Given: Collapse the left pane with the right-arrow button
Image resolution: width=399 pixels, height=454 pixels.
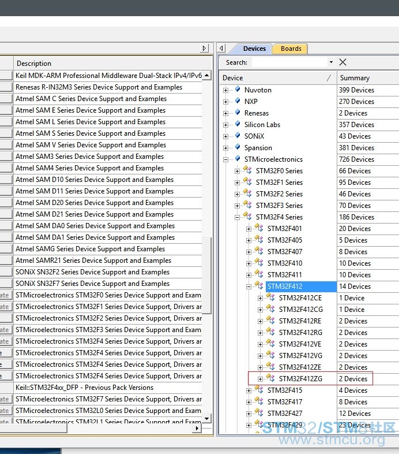Looking at the screenshot, I should pos(205,48).
